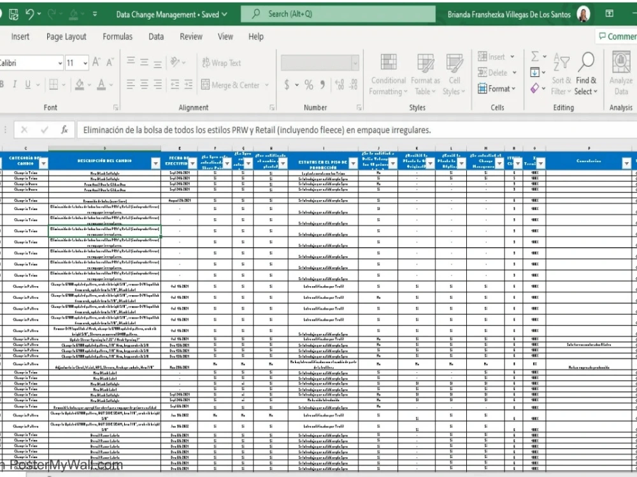637x477 pixels.
Task: Open the Insert ribbon tab
Action: pyautogui.click(x=20, y=36)
